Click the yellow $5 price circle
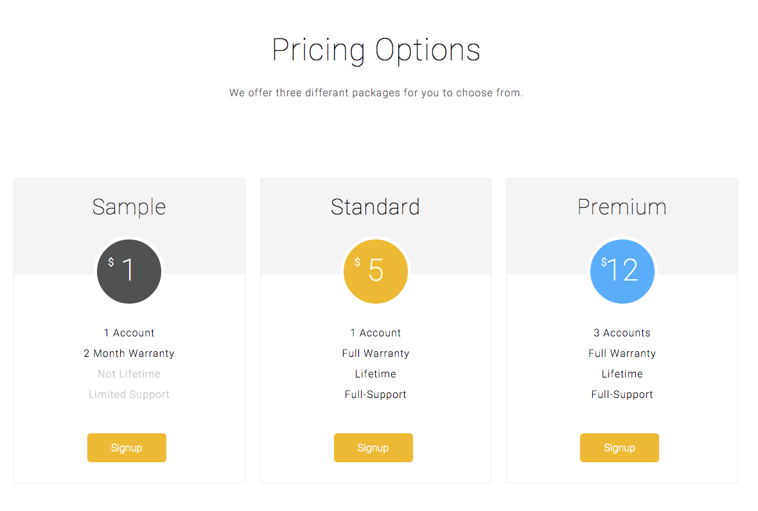The width and height of the screenshot is (758, 511). pos(376,272)
